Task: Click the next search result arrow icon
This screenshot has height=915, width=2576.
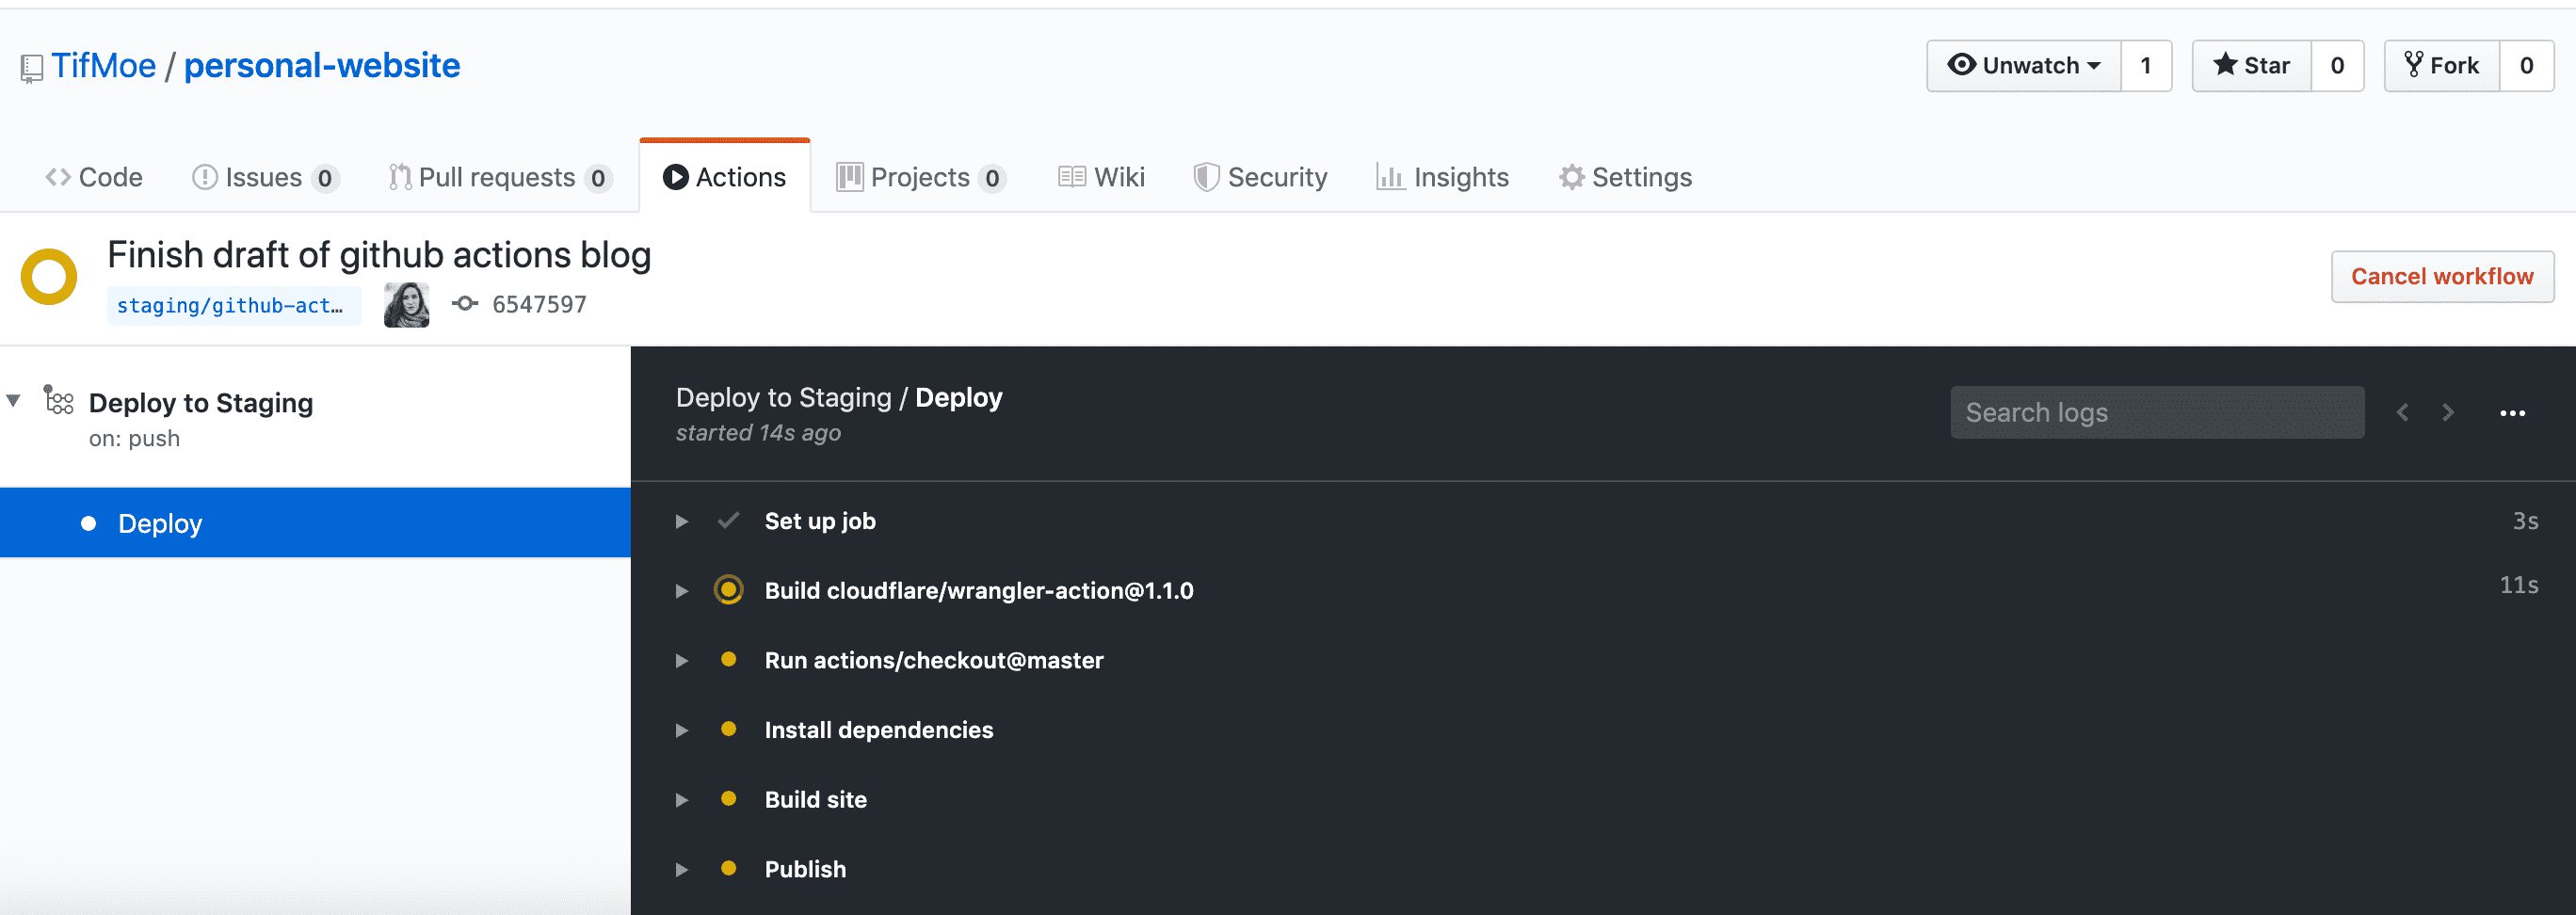Action: (x=2448, y=412)
